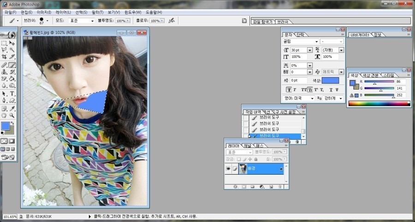Switch to the 단락 tab
415x222 pixels.
click(x=300, y=34)
